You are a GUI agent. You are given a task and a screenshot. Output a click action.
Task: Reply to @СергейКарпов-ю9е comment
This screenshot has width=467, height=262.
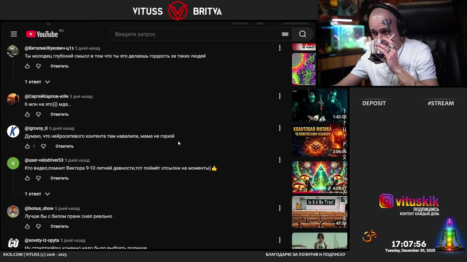[x=59, y=114]
